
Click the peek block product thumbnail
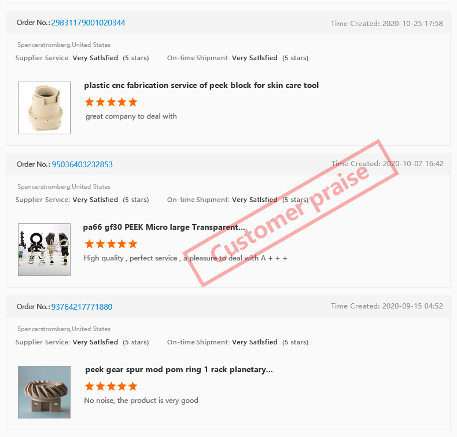pos(45,108)
